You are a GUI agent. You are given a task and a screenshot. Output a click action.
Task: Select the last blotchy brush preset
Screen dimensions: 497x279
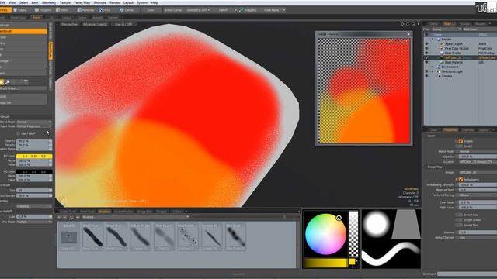pos(235,237)
